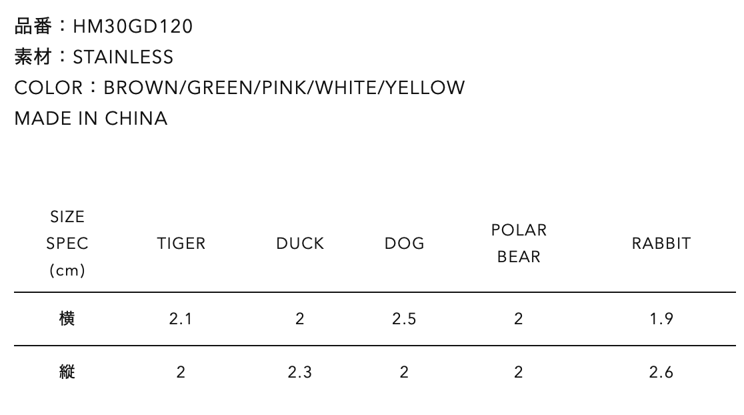Screen dimensions: 744x415
Task: Select the RABBIT column header
Action: 661,244
